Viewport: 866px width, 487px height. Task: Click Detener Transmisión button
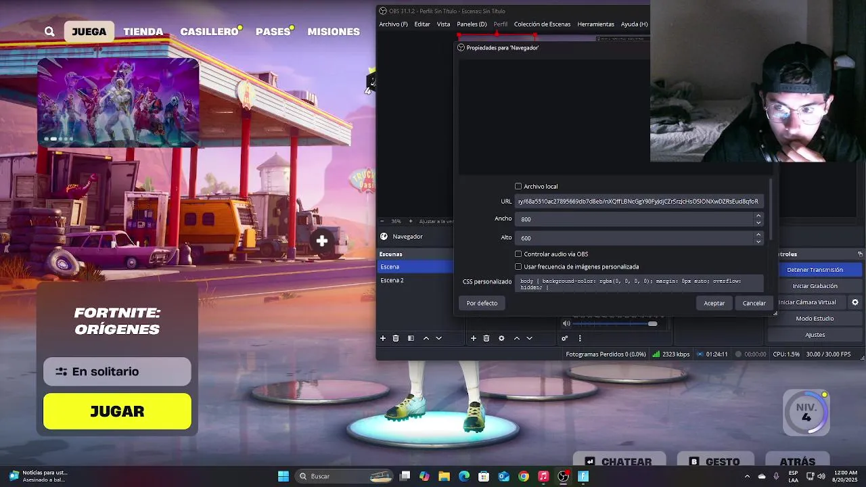[x=815, y=270]
